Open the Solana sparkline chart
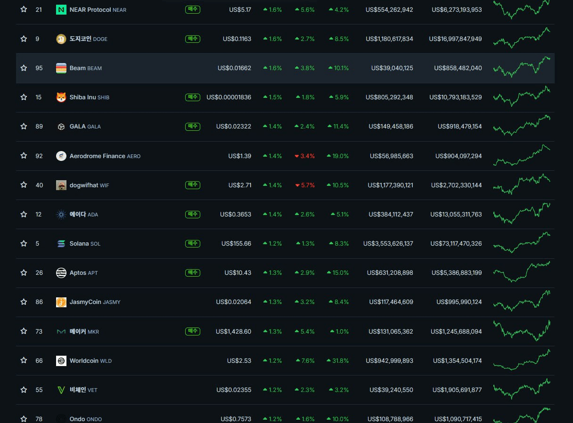The width and height of the screenshot is (573, 423). click(x=522, y=242)
